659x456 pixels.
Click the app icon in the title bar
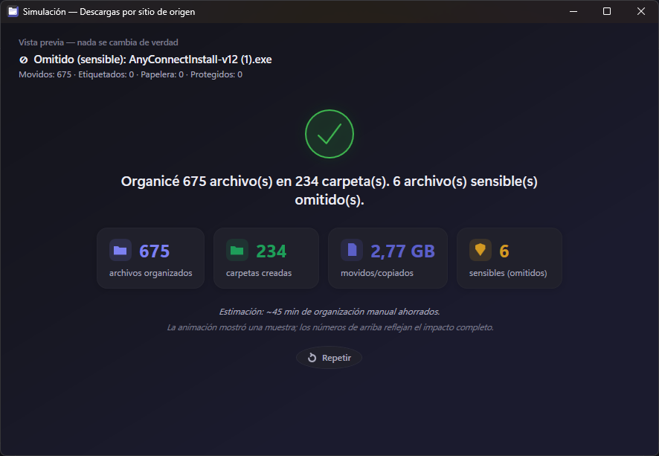13,12
